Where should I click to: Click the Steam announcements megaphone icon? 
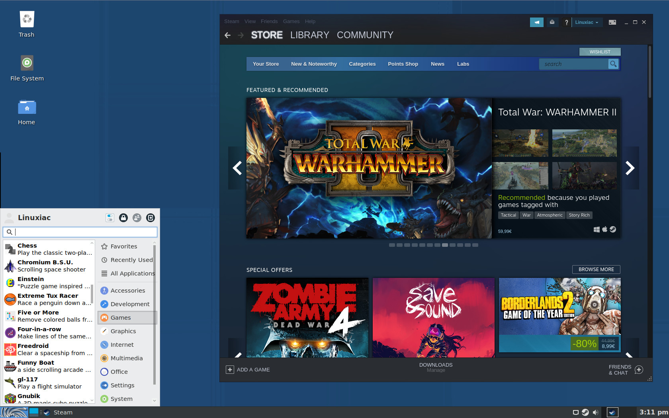pos(536,22)
